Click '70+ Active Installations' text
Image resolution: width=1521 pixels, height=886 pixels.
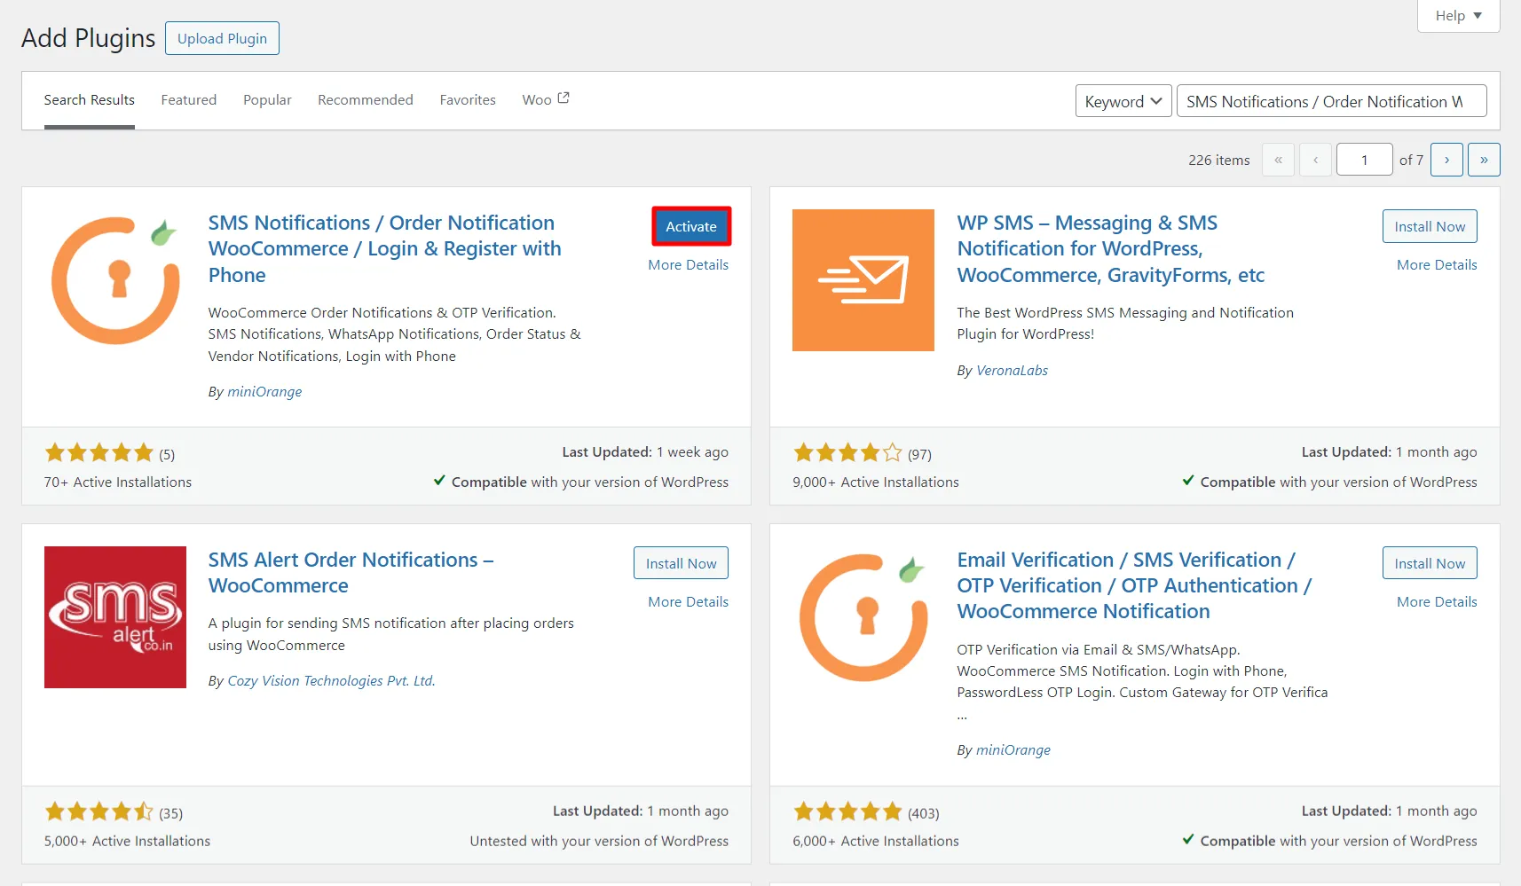[x=118, y=482]
